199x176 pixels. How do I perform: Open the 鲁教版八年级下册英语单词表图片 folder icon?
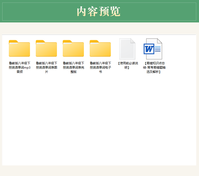pos(46,48)
